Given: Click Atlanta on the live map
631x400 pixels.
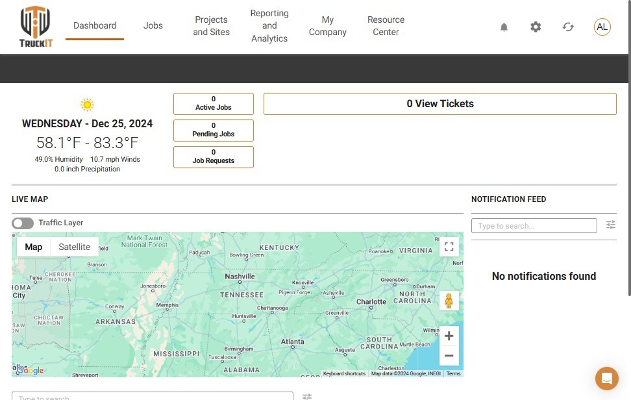Looking at the screenshot, I should click(x=293, y=342).
